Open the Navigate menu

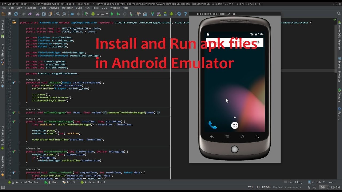click(31, 8)
